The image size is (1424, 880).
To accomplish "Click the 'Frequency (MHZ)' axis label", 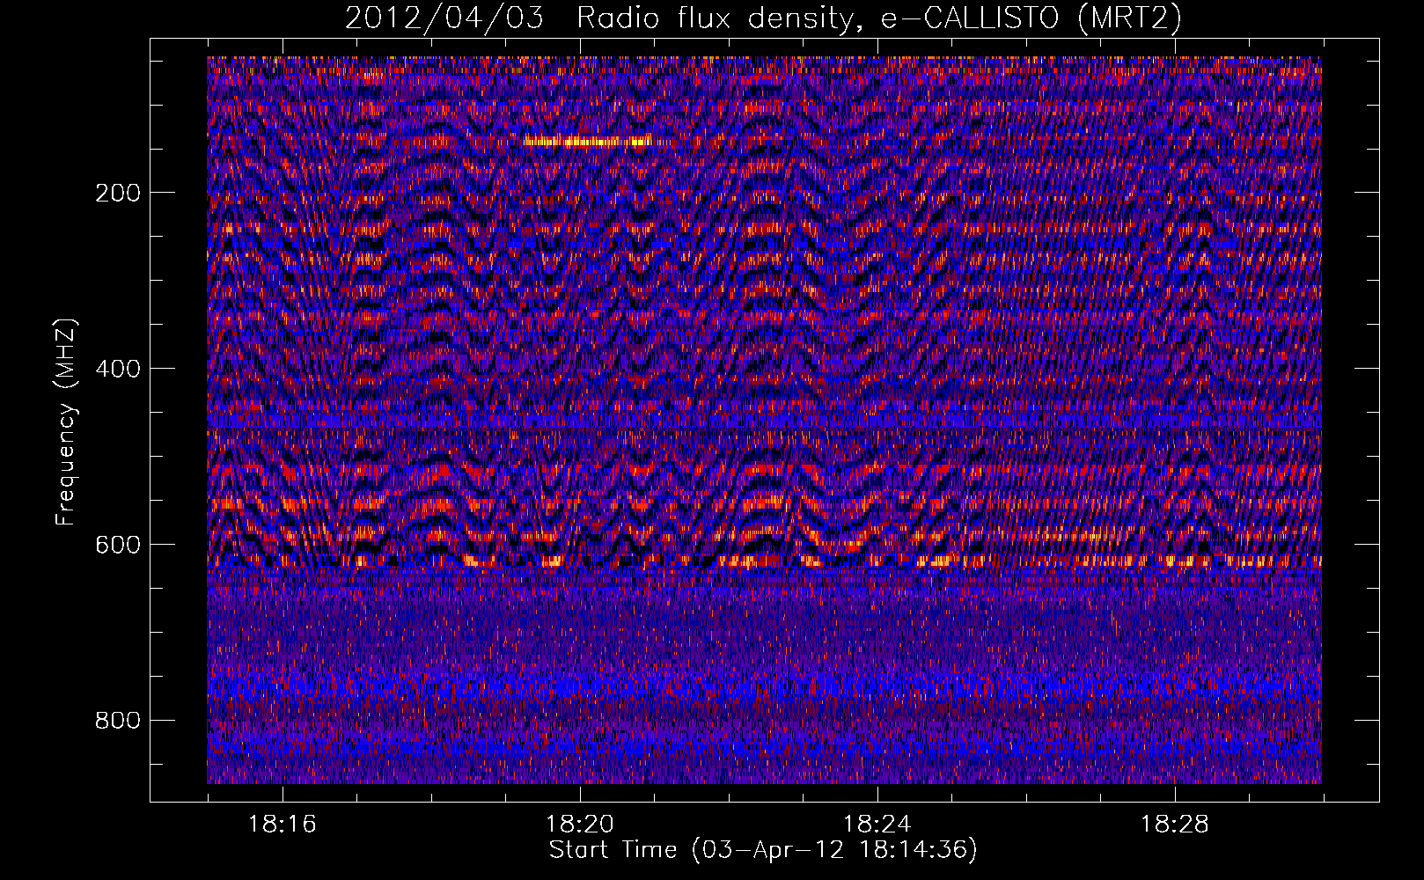I will tap(66, 422).
